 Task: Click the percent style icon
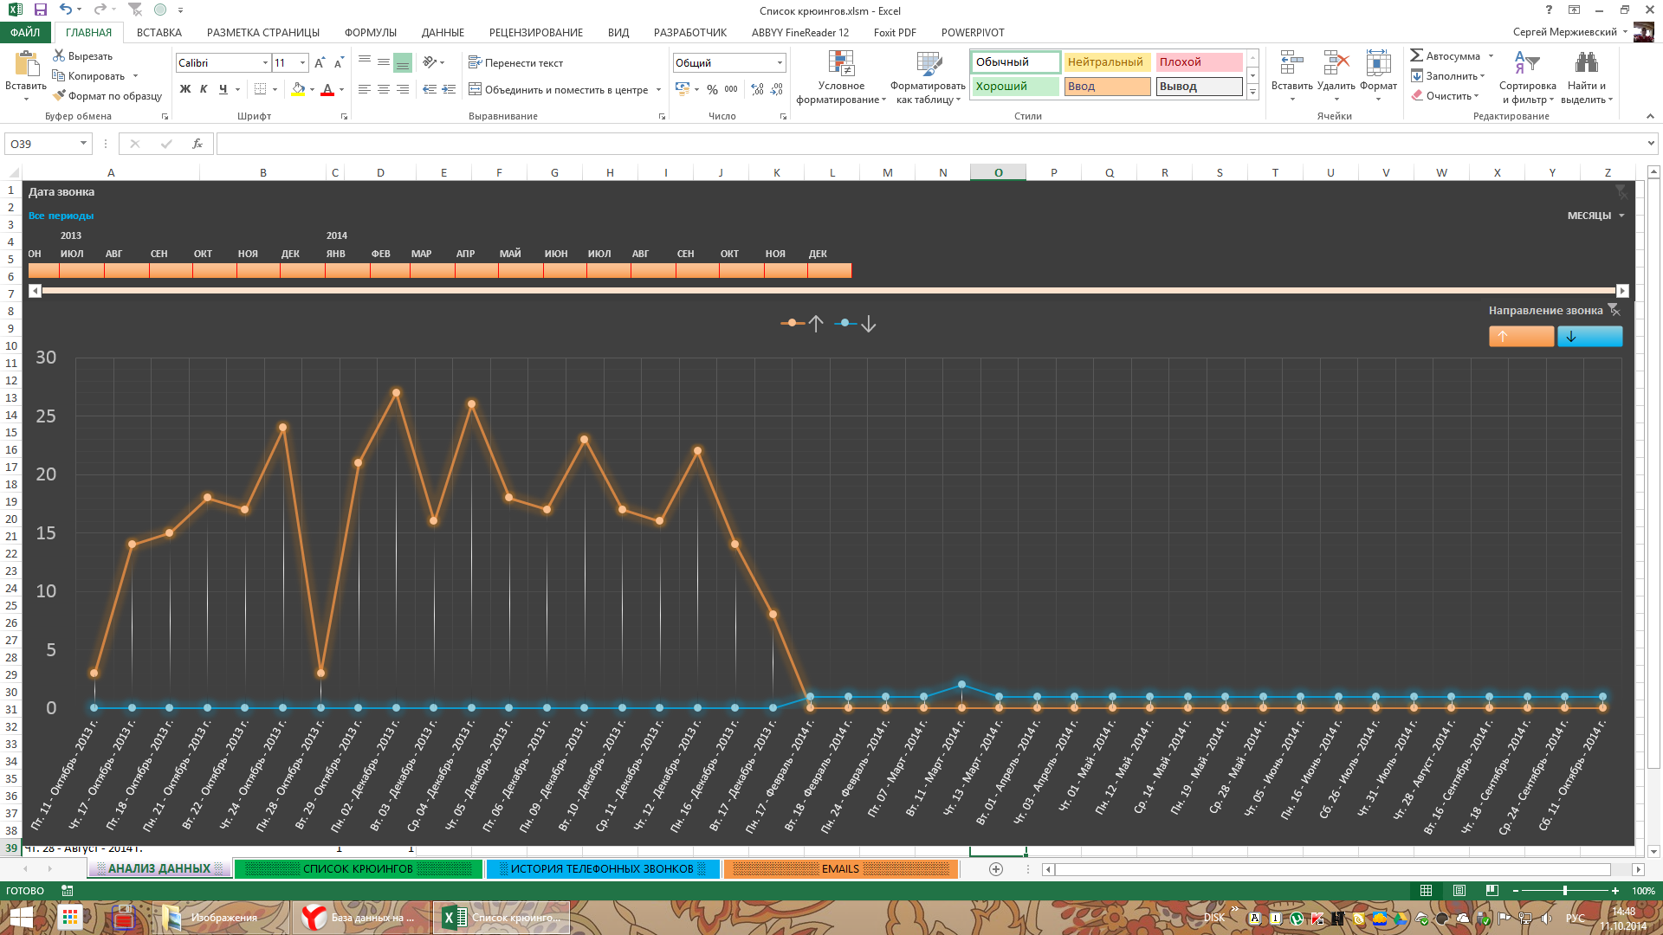pyautogui.click(x=712, y=89)
